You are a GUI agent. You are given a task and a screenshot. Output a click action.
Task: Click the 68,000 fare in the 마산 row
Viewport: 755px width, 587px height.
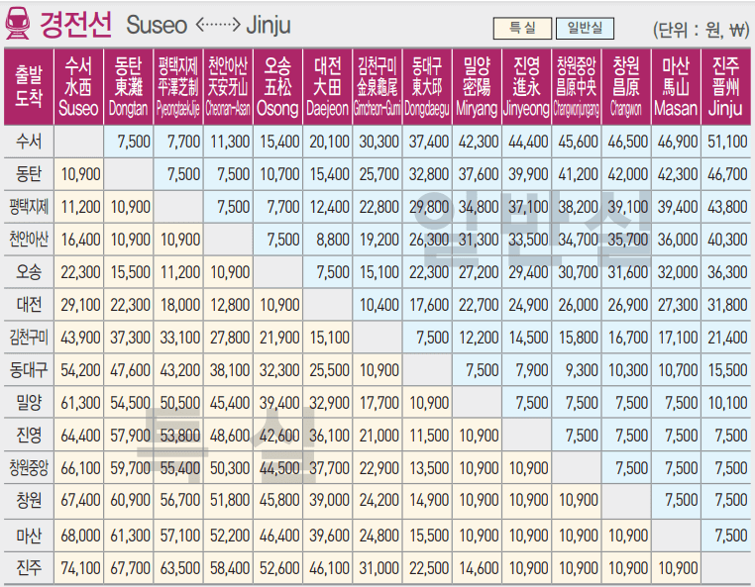tap(80, 536)
